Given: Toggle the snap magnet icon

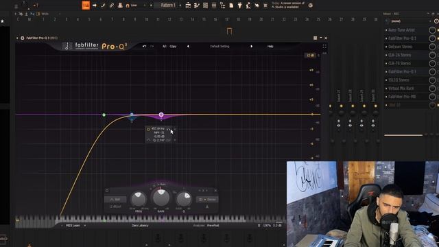Looking at the screenshot, I should 128,5.
